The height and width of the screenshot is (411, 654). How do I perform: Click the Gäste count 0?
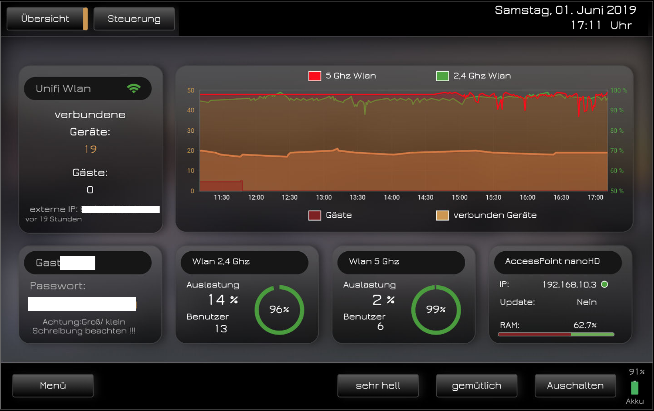(90, 190)
